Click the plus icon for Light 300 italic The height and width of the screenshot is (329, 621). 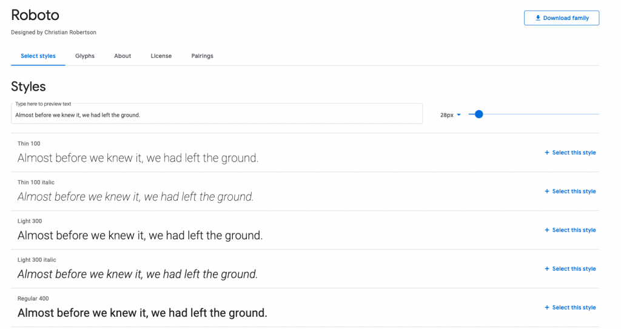547,269
